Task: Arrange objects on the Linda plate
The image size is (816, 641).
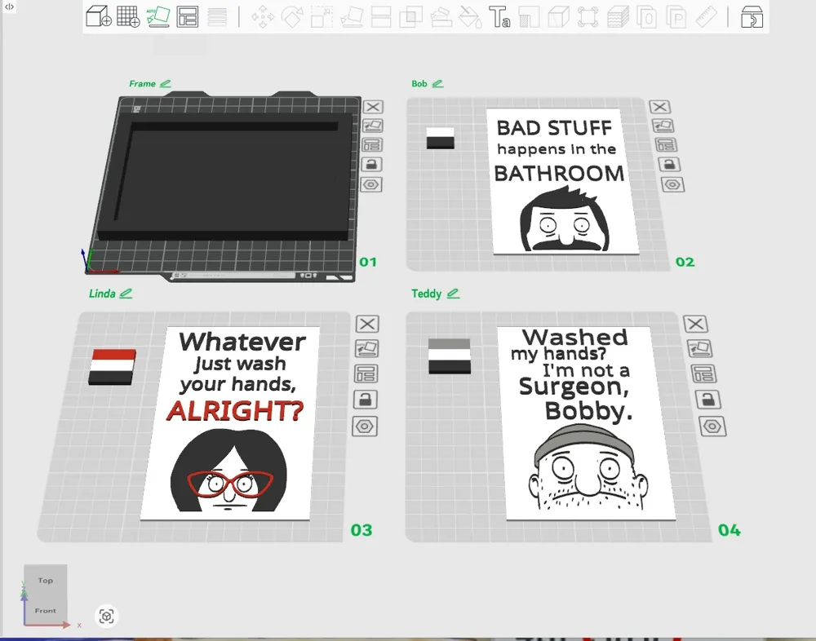Action: tap(366, 374)
